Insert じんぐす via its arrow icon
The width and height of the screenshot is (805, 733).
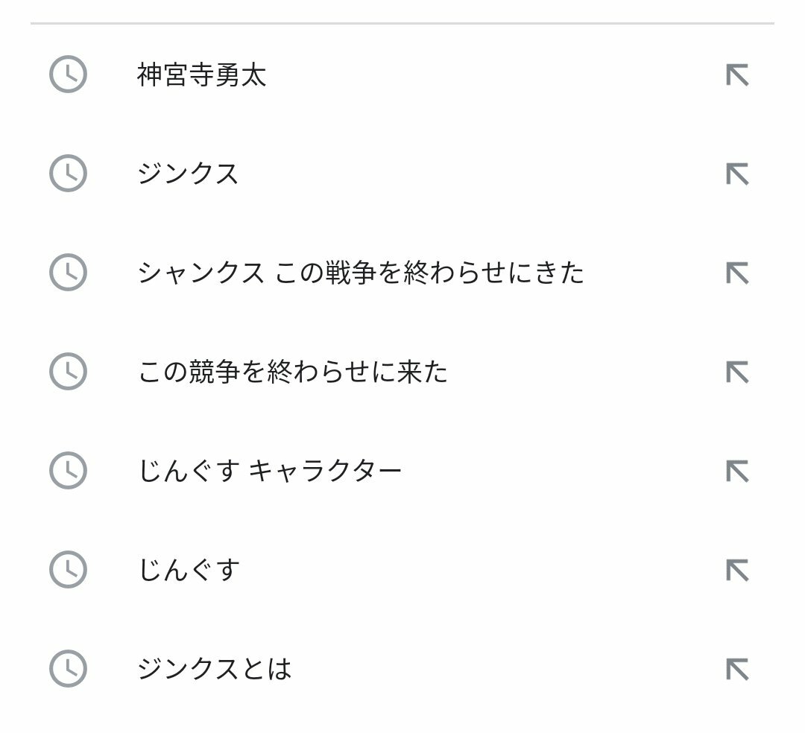pos(737,570)
